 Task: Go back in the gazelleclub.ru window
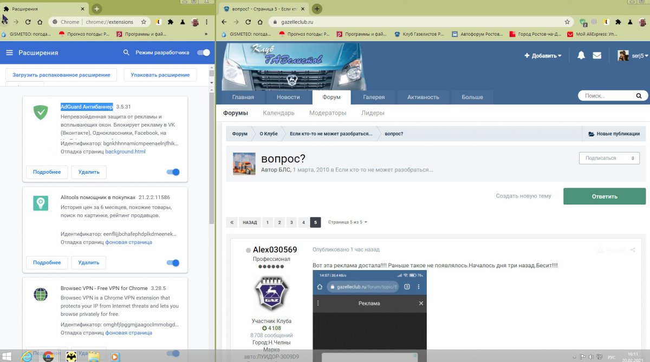coord(225,22)
